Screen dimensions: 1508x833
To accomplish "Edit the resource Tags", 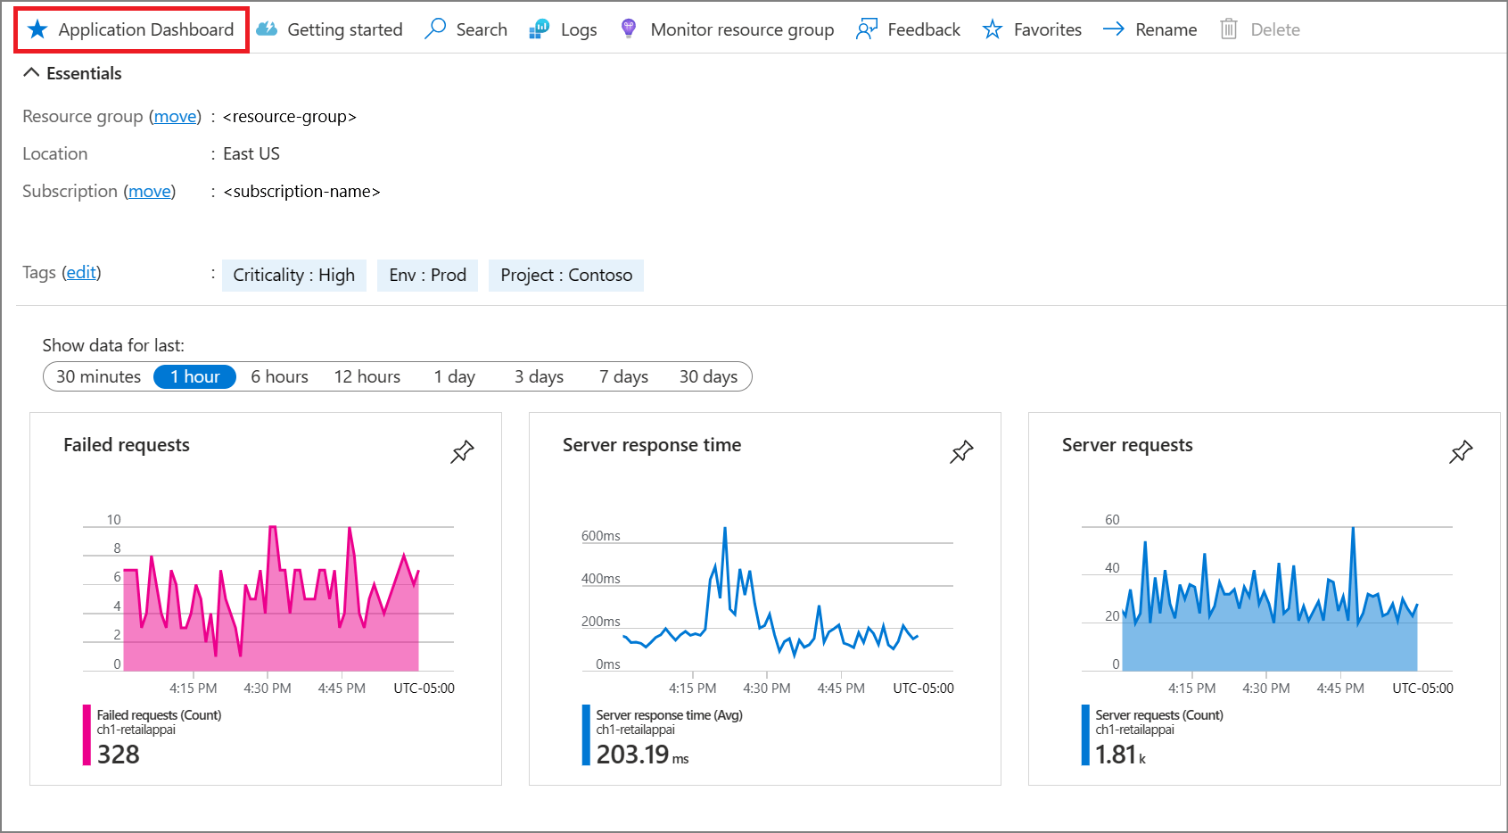I will (81, 273).
